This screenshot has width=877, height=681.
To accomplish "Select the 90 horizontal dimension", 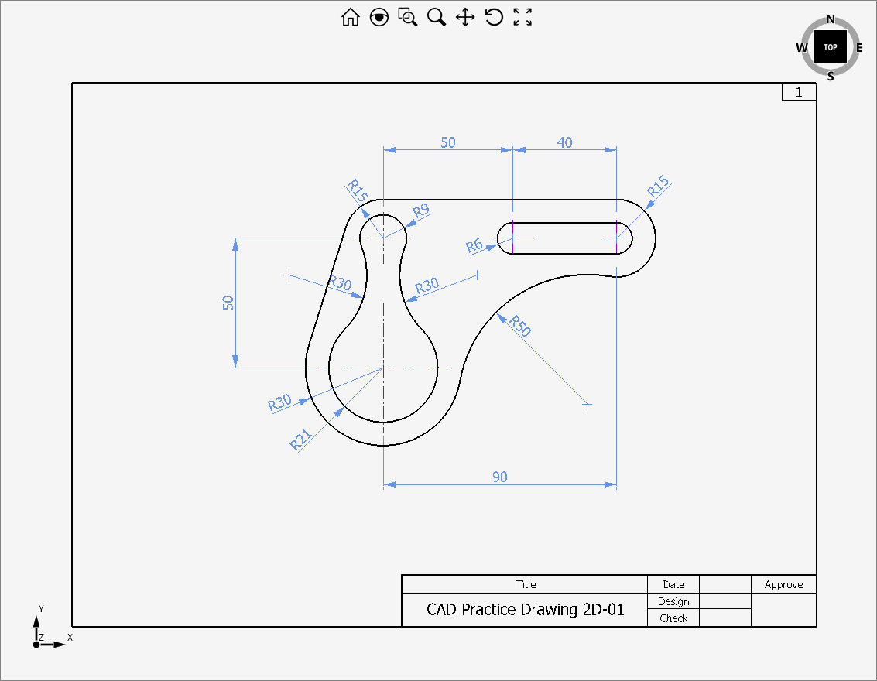I will click(x=499, y=477).
